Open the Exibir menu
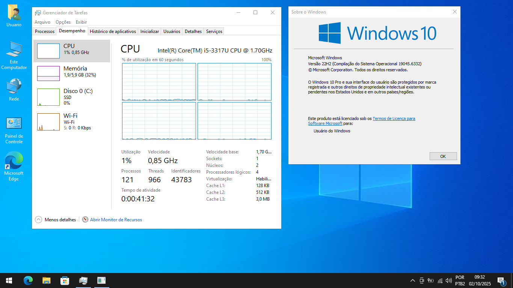Screen dimensions: 513x288 81,22
